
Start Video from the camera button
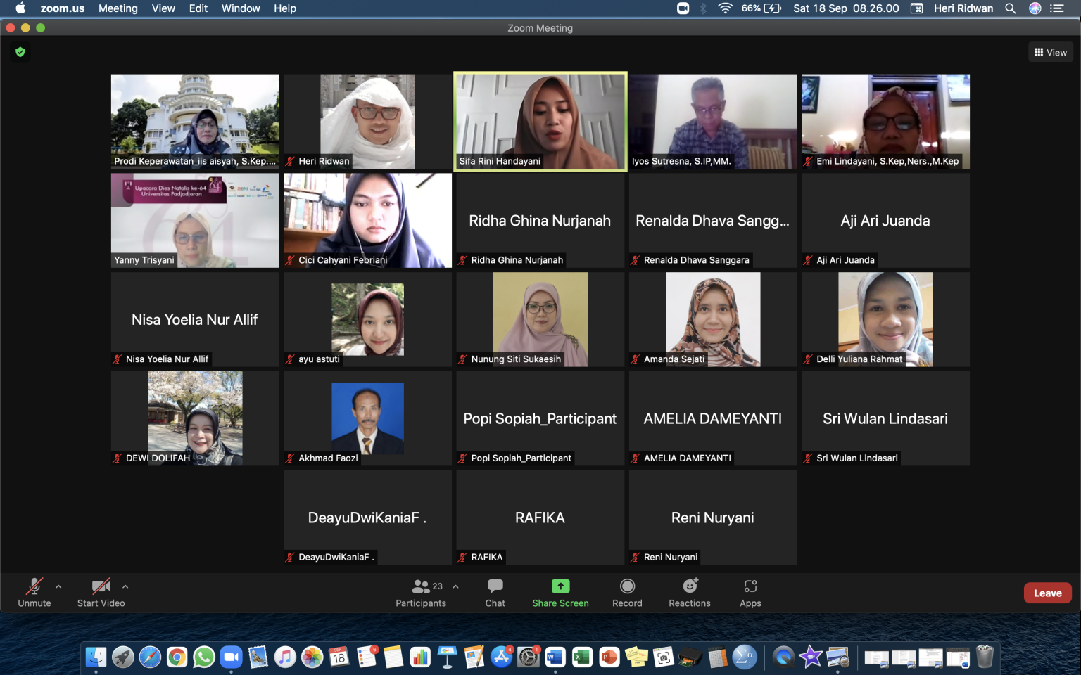pos(101,593)
